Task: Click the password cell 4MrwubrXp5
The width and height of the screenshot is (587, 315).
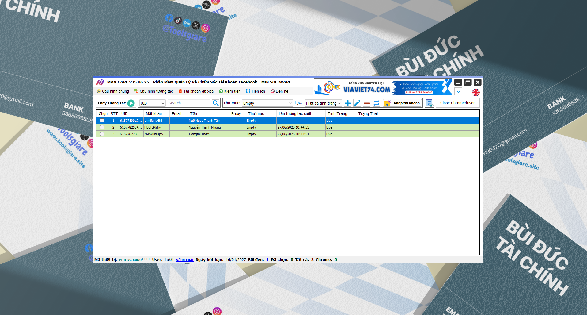Action: tap(157, 134)
